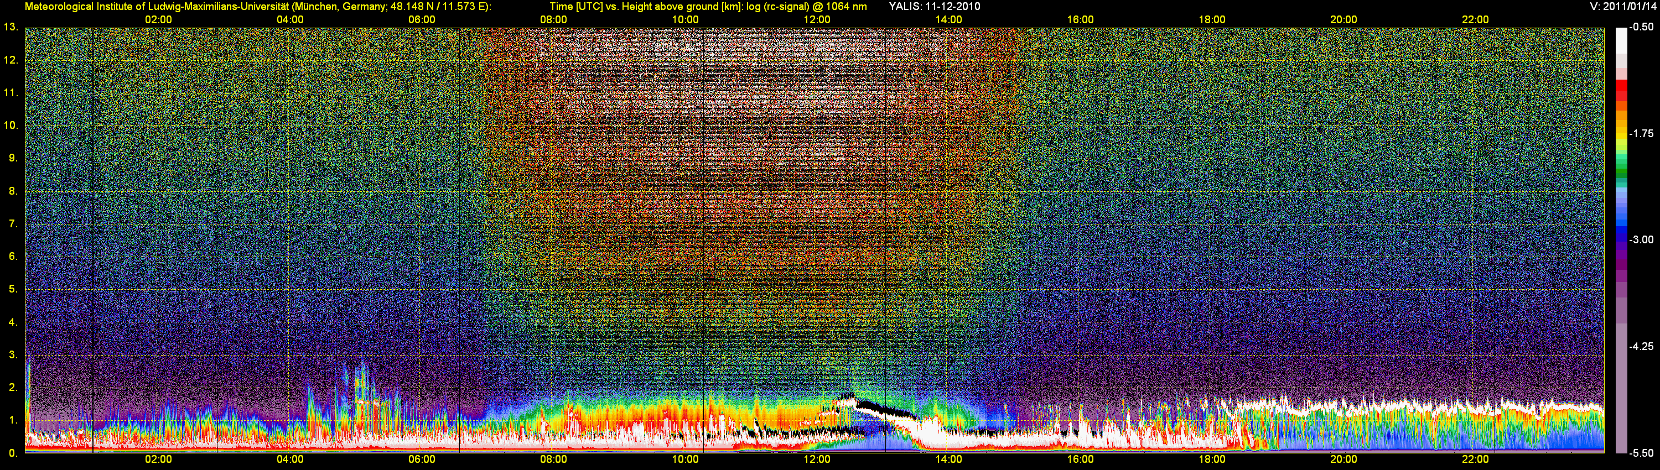Screen dimensions: 1660x470
Task: Click the 04:00 label on the bottom time axis
Action: (290, 459)
